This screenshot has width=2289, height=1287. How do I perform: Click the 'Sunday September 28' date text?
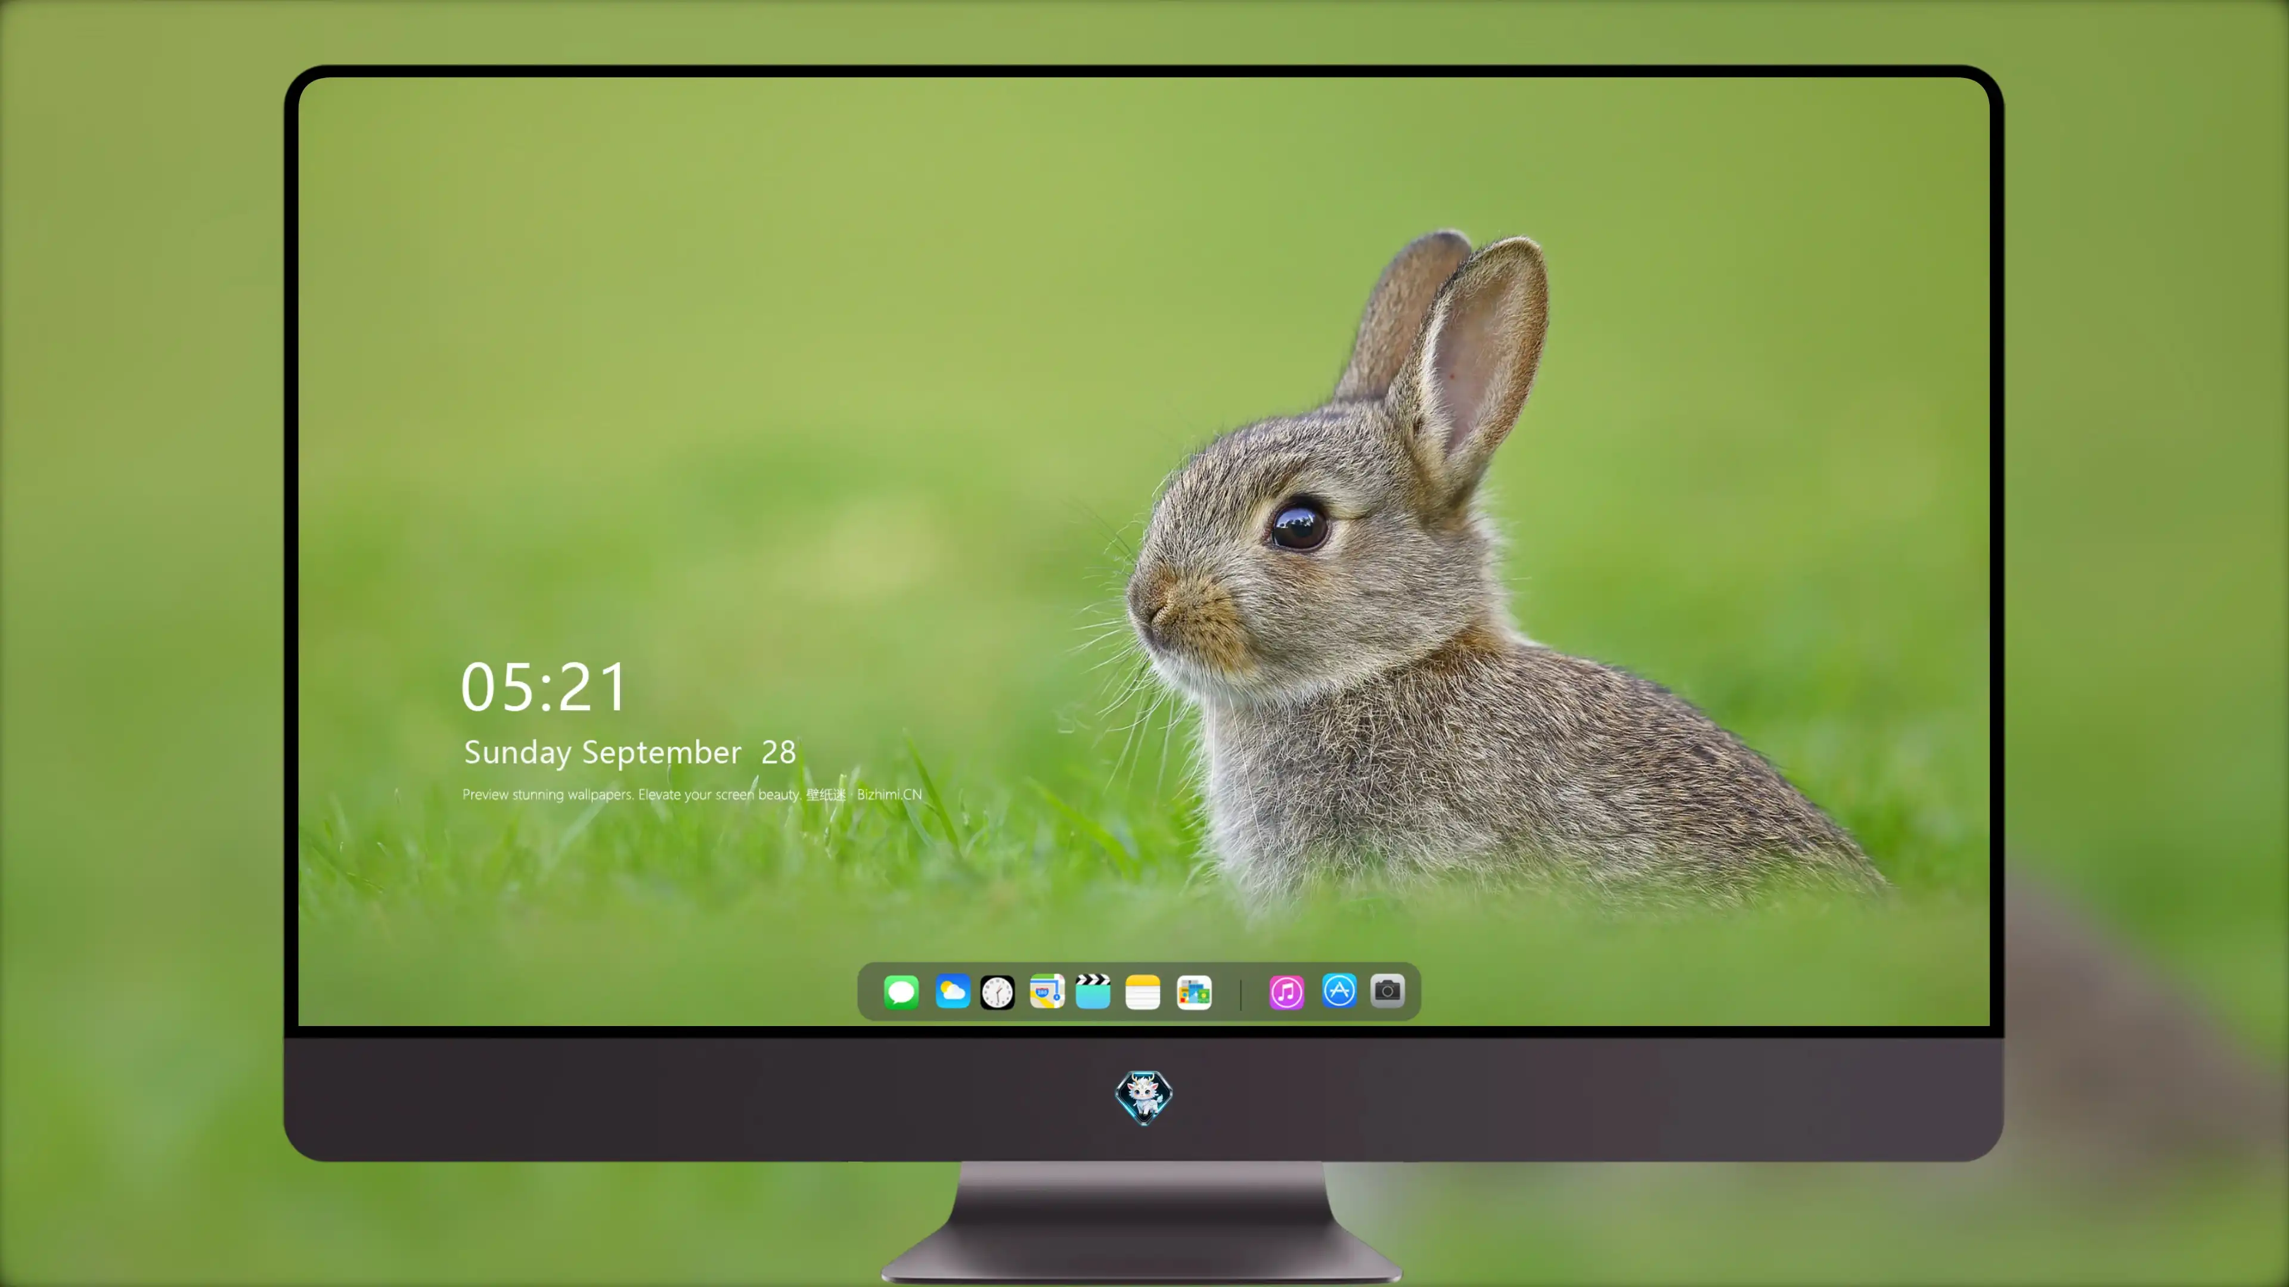click(x=630, y=753)
